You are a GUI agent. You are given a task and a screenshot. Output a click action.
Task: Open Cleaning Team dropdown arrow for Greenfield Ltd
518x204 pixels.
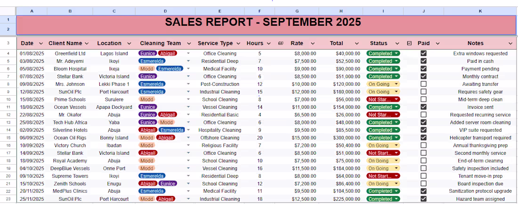pos(188,53)
